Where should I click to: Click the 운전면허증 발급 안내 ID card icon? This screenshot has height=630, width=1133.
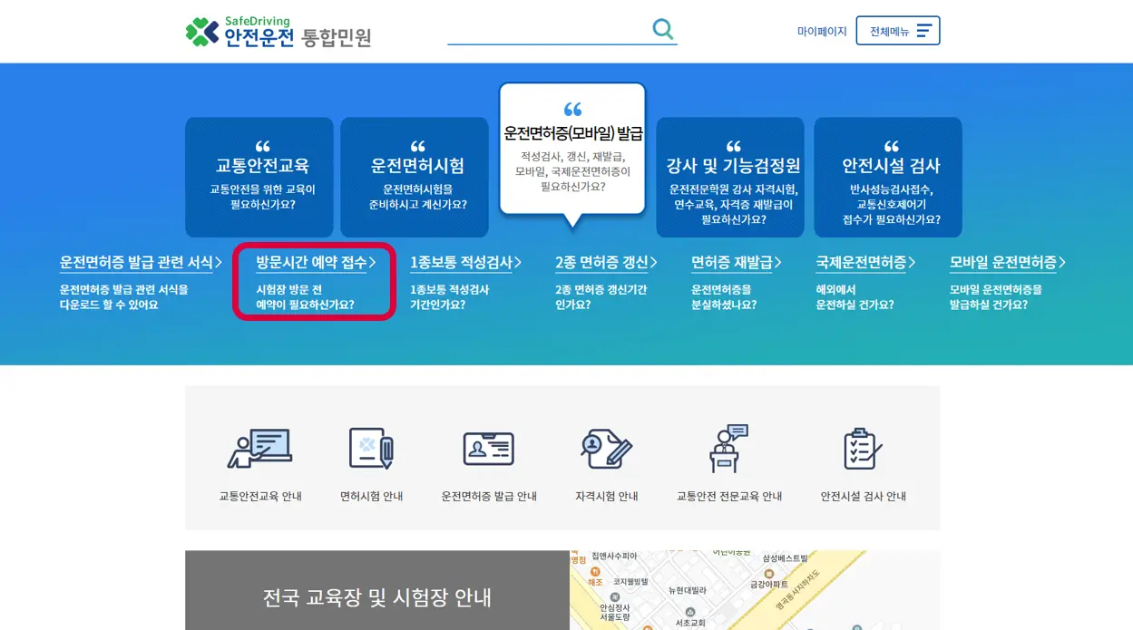[x=489, y=448]
